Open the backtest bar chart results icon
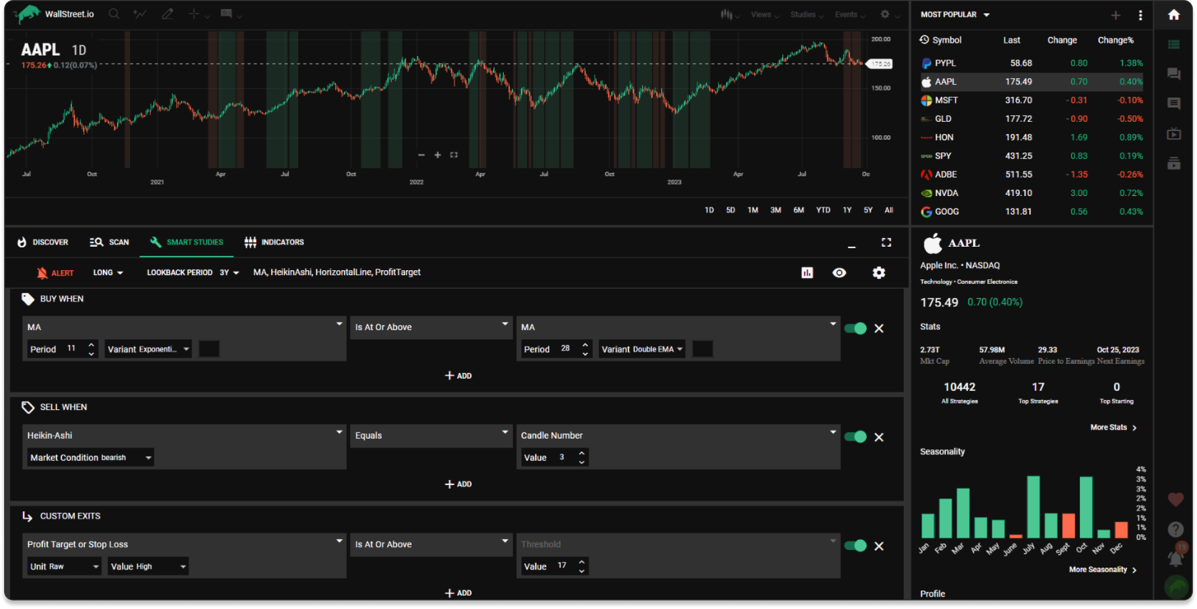The image size is (1197, 609). [x=807, y=273]
